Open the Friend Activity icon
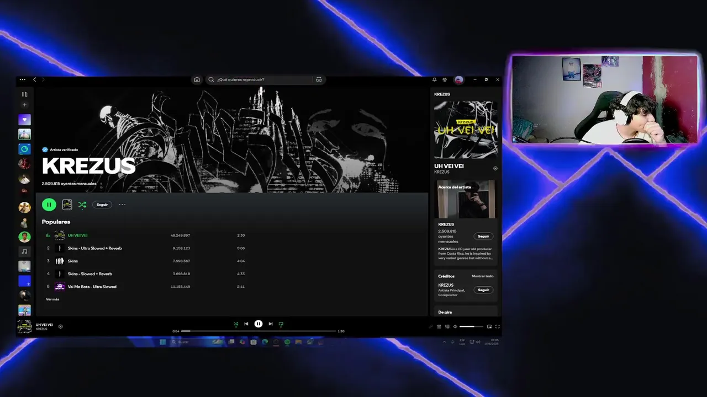This screenshot has width=707, height=397. click(x=445, y=79)
